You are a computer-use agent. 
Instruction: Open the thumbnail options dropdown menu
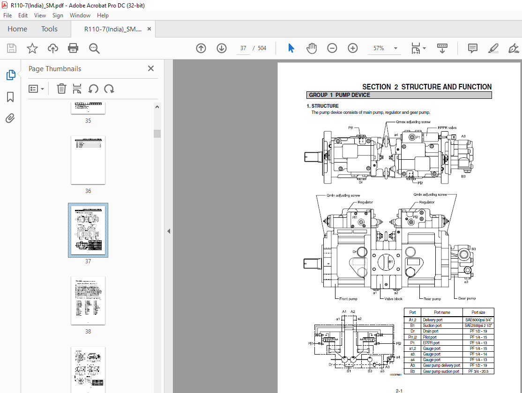tap(36, 89)
